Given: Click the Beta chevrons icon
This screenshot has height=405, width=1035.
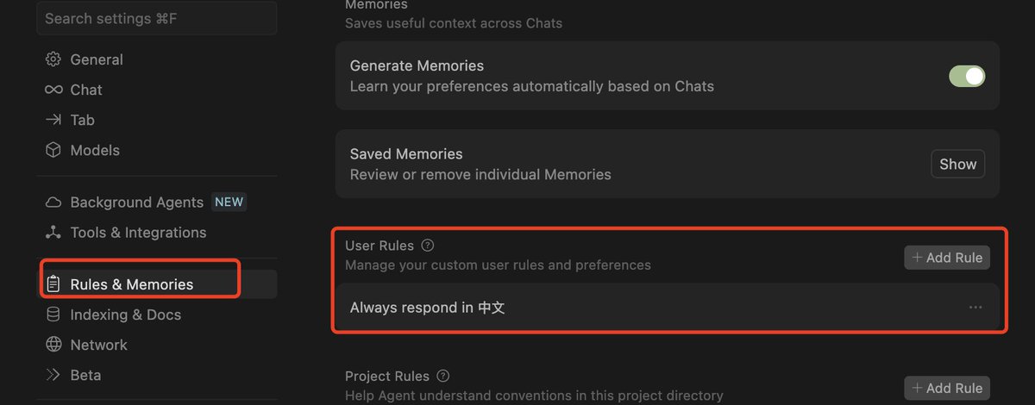Looking at the screenshot, I should point(53,375).
